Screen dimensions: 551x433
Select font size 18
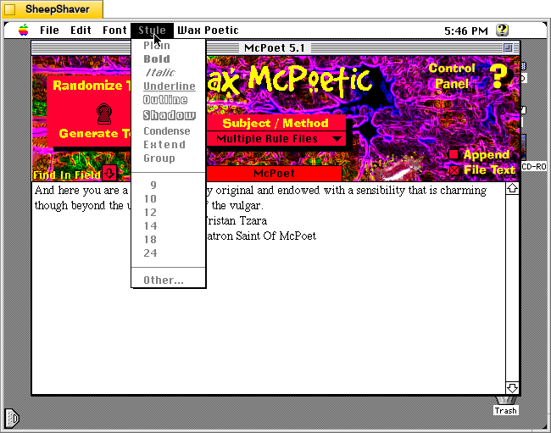coord(169,240)
